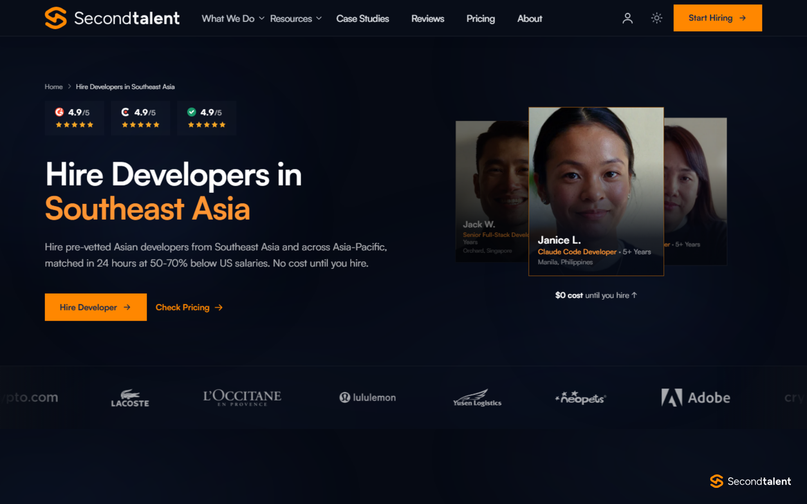Click the $0 cost until you hire text

(x=596, y=295)
